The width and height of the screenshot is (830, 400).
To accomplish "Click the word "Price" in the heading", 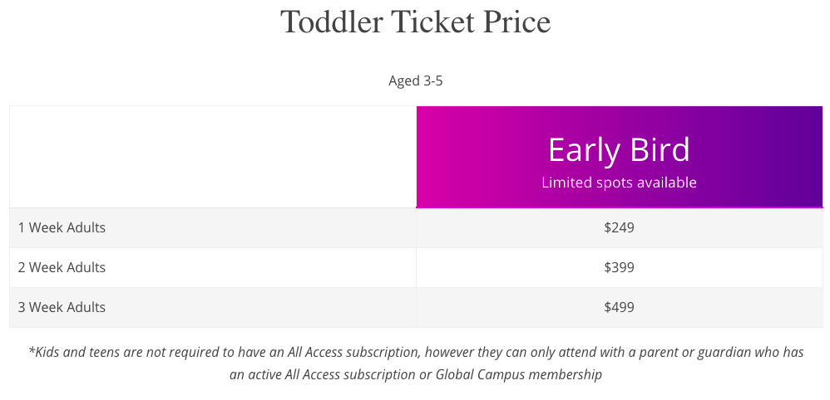I will (514, 22).
